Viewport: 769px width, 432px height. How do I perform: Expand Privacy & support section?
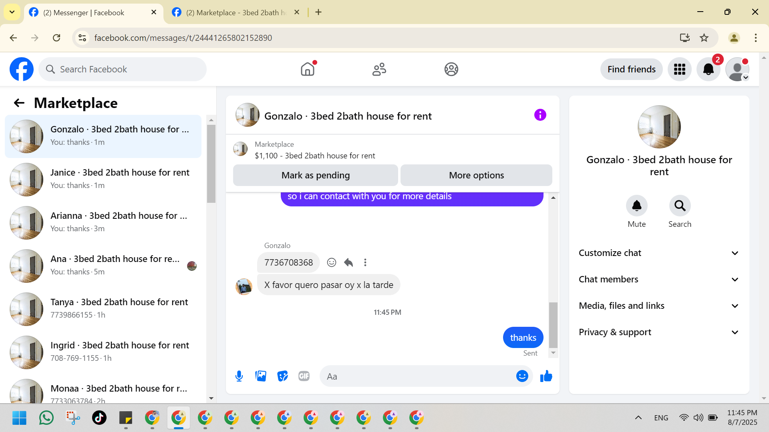[659, 332]
